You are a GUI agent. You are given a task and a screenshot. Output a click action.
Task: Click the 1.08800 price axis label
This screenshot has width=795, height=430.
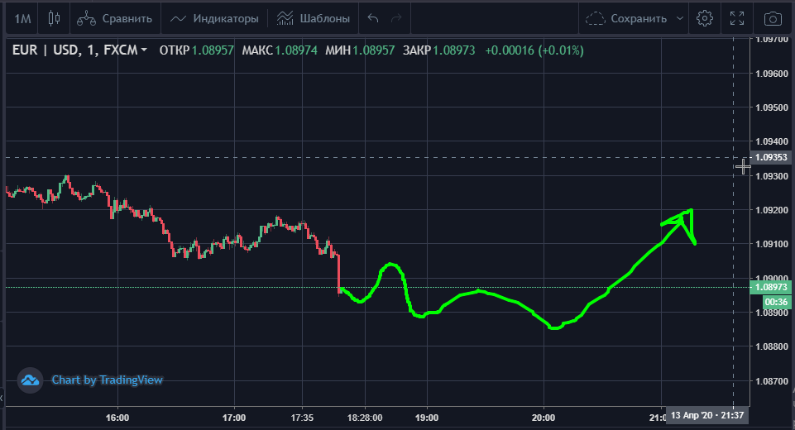[x=772, y=346]
